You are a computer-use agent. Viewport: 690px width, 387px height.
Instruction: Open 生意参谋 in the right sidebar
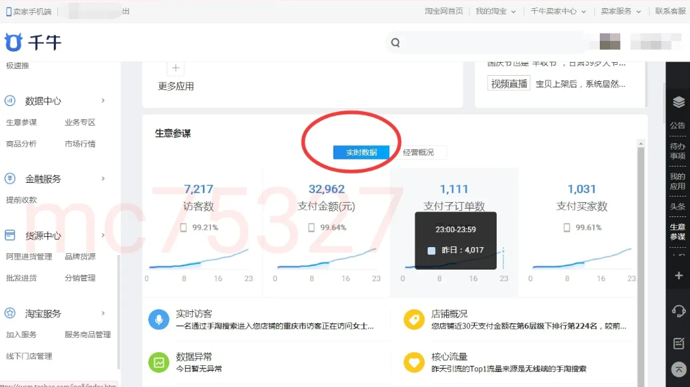(x=678, y=232)
